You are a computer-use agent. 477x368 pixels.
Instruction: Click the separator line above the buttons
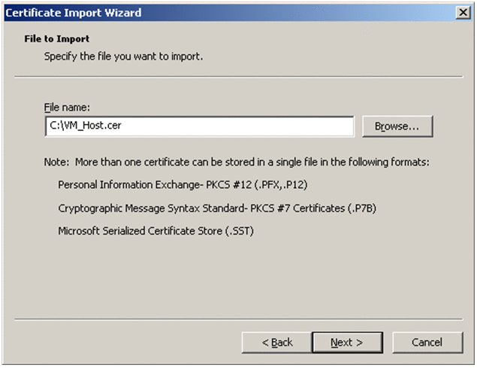(x=238, y=319)
